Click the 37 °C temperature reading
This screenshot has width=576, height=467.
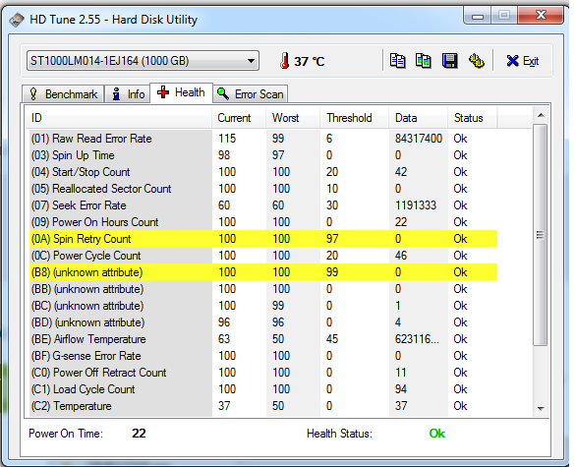(x=310, y=61)
